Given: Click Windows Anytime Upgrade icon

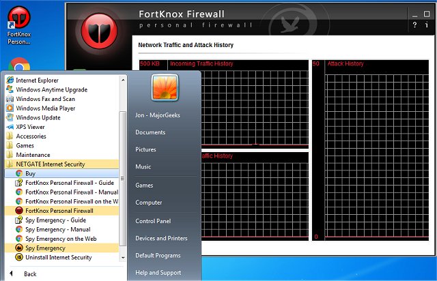Looking at the screenshot, I should [10, 89].
